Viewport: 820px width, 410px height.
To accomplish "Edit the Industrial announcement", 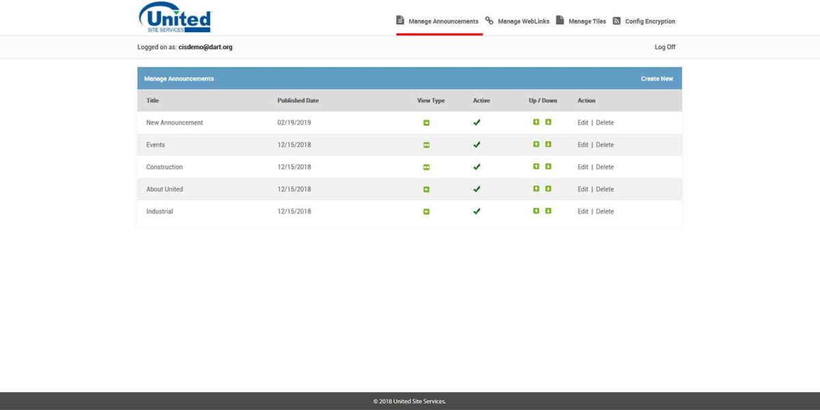I will point(582,211).
